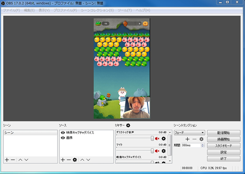Viewport: 245px width, 174px height.
Task: Open mixer settings gear beside ミキサー
Action: (x=128, y=125)
